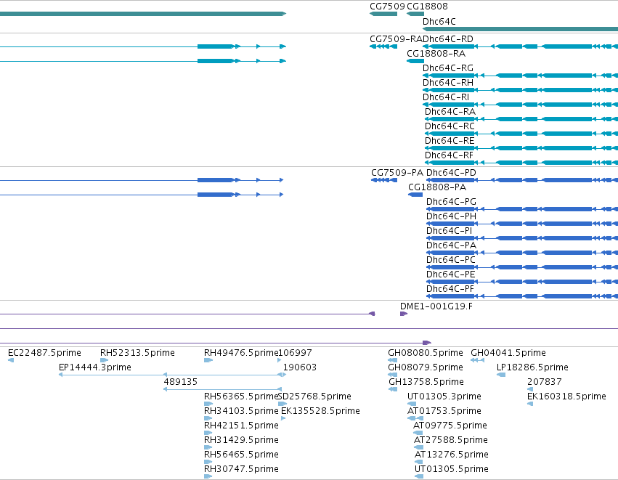618x480 pixels.
Task: Click the RH52313.5prime arrow glyph
Action: coord(105,359)
